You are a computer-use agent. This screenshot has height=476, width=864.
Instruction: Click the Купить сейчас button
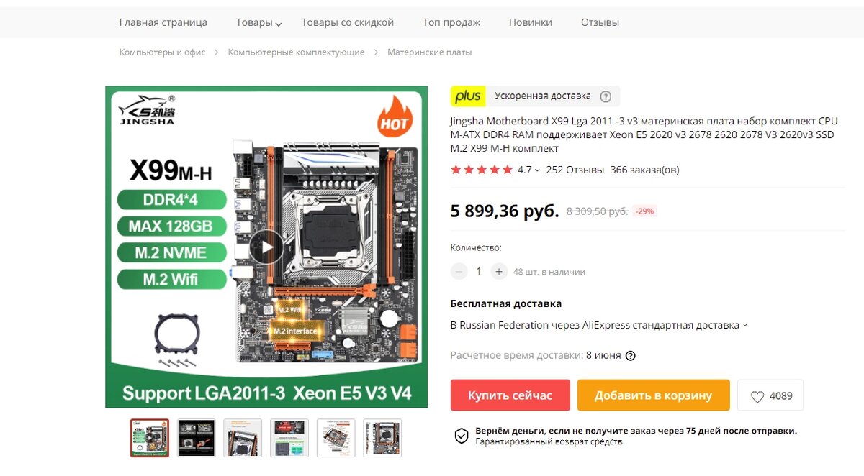click(510, 395)
